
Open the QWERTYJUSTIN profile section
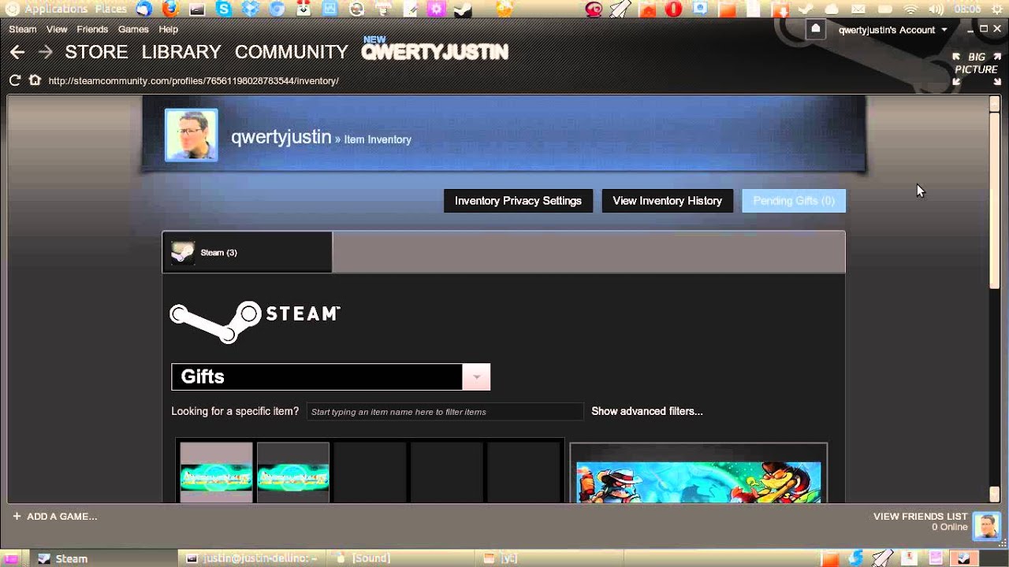pos(435,52)
